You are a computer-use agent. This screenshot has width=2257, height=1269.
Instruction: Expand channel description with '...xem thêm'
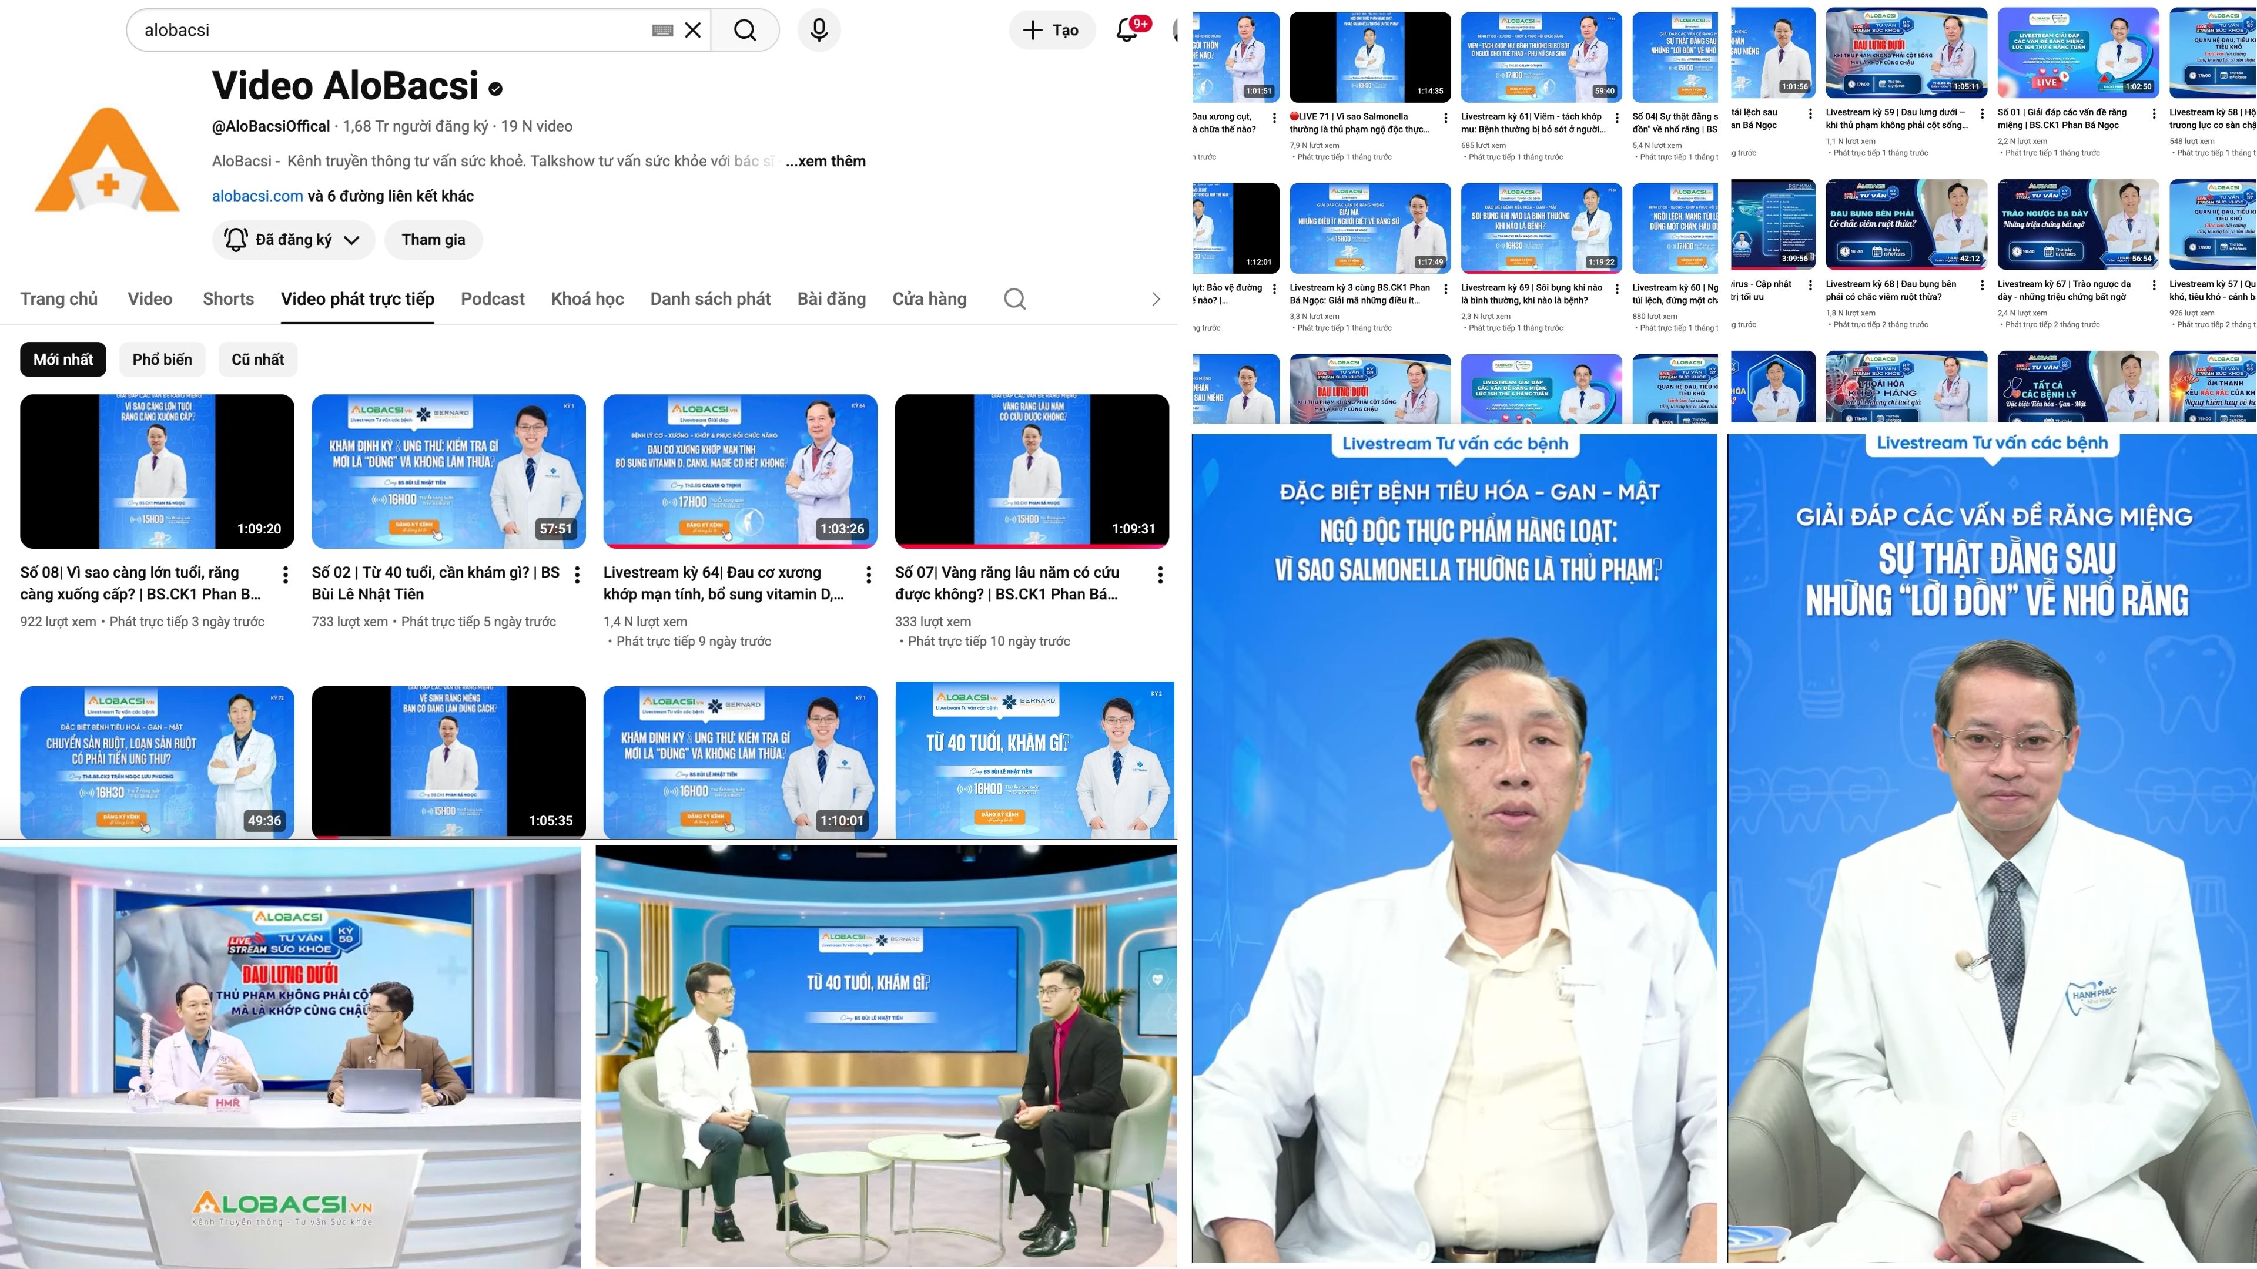click(x=825, y=161)
